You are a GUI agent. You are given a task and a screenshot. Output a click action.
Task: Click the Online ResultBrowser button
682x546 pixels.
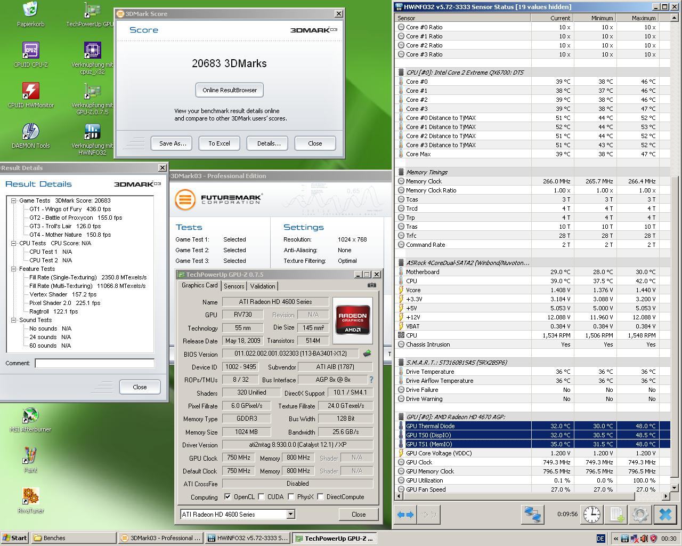pyautogui.click(x=230, y=90)
